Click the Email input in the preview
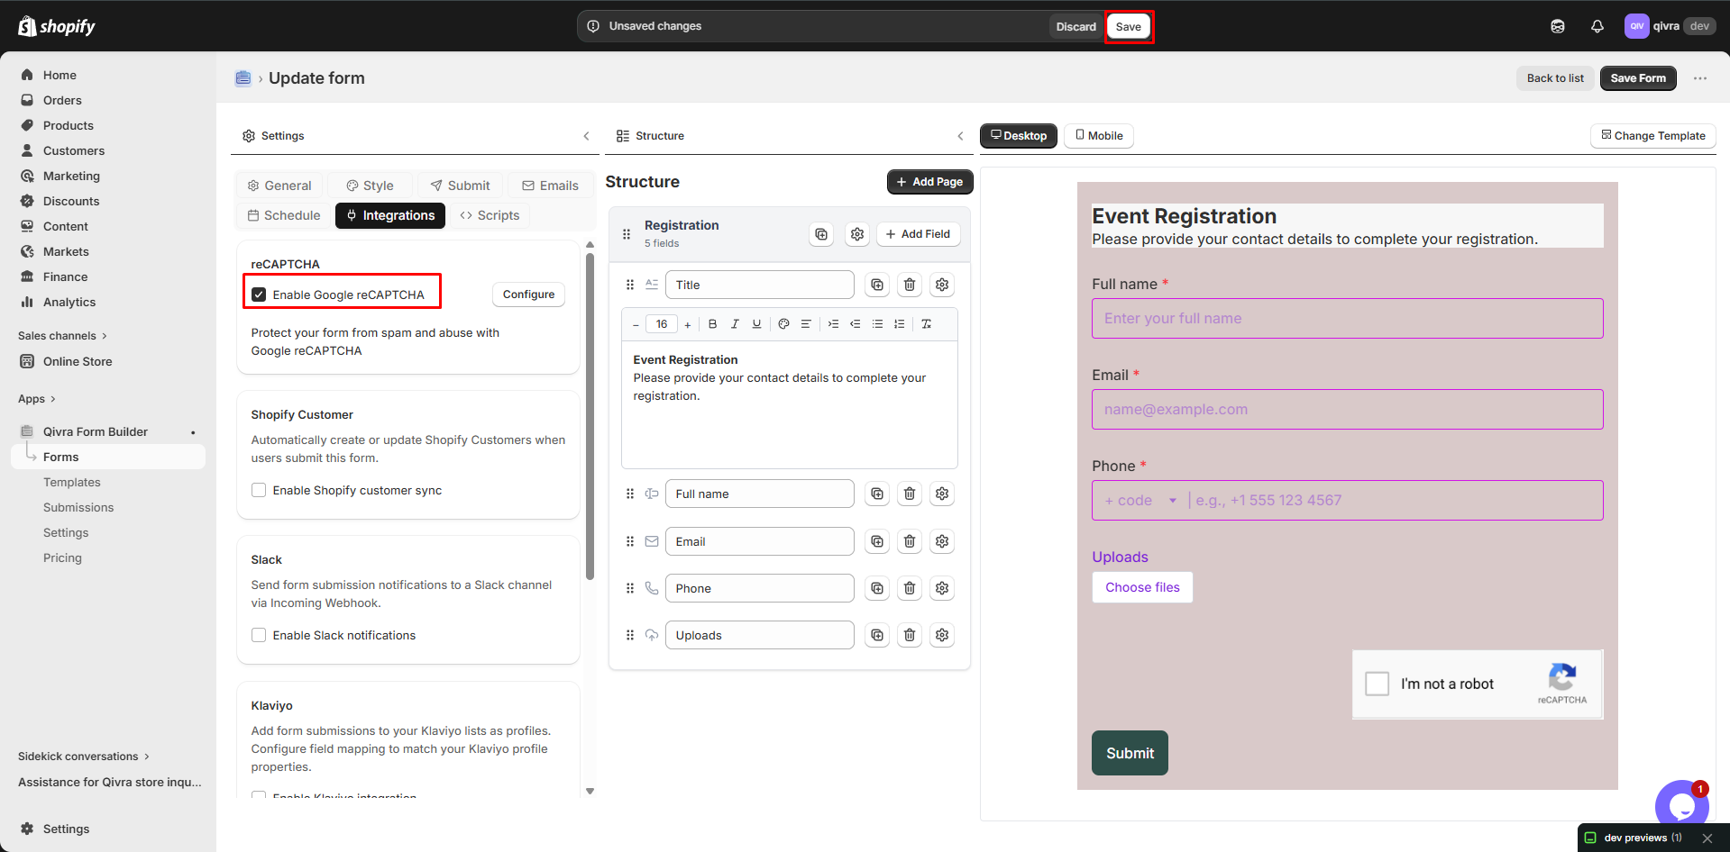Viewport: 1730px width, 852px height. (1348, 410)
